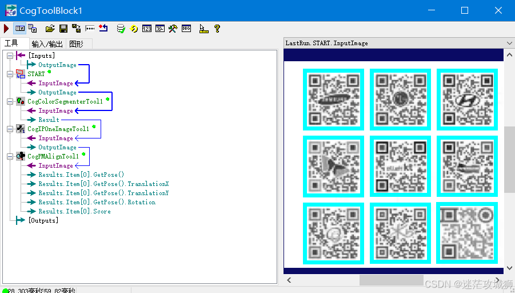Select OutputImage under [Inputs]

(x=57, y=65)
